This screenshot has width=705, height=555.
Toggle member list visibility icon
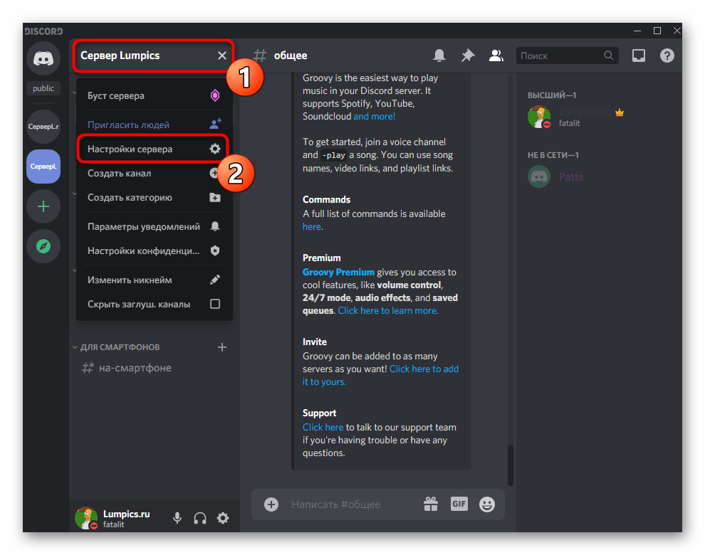tap(496, 55)
